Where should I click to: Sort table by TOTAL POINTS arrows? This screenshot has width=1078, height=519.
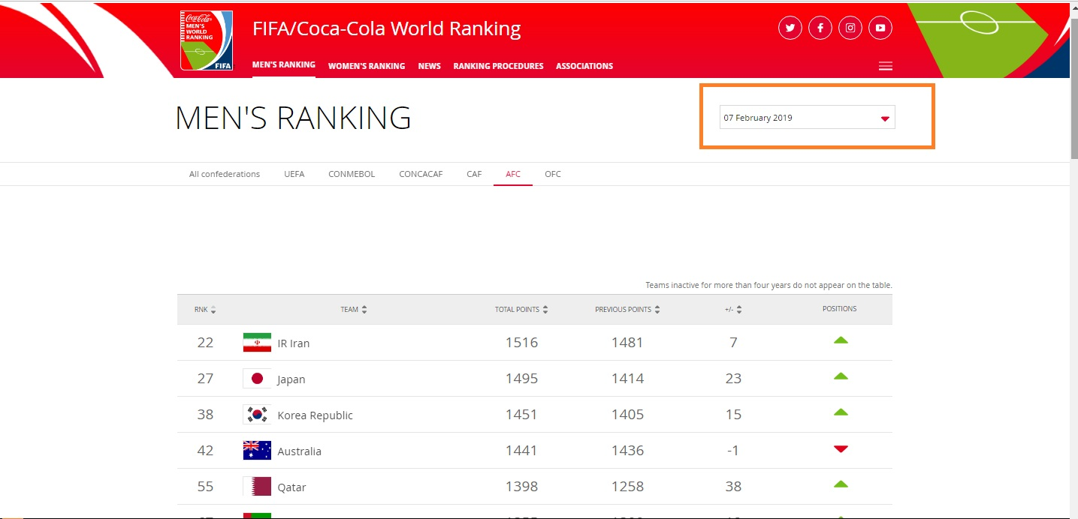(545, 309)
